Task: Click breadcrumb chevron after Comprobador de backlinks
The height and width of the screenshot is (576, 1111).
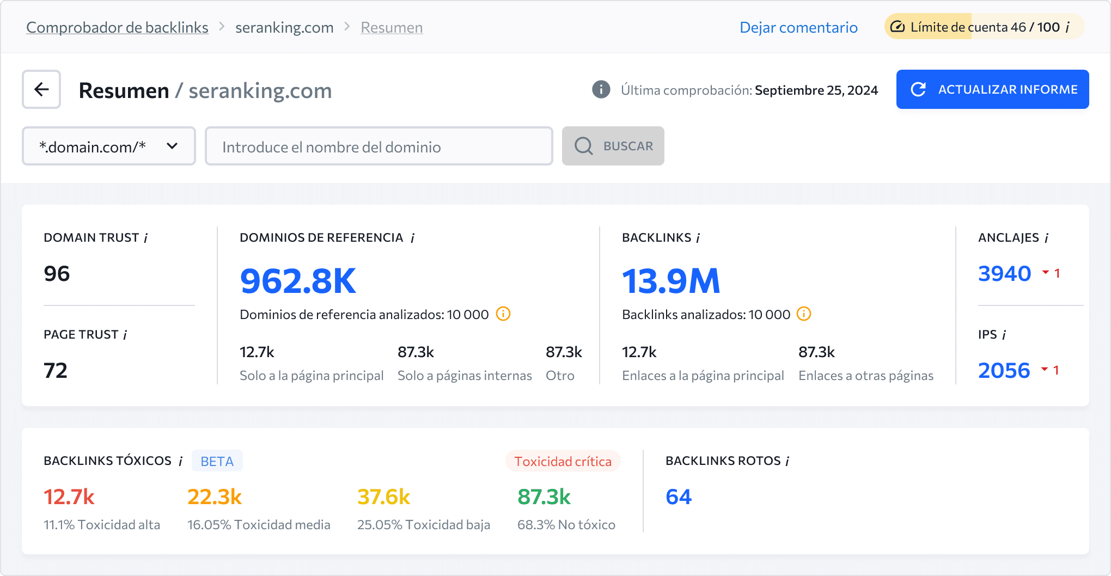Action: 222,27
